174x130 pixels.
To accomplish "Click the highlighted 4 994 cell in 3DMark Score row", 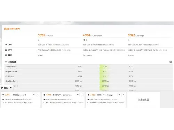I will click(105, 67).
